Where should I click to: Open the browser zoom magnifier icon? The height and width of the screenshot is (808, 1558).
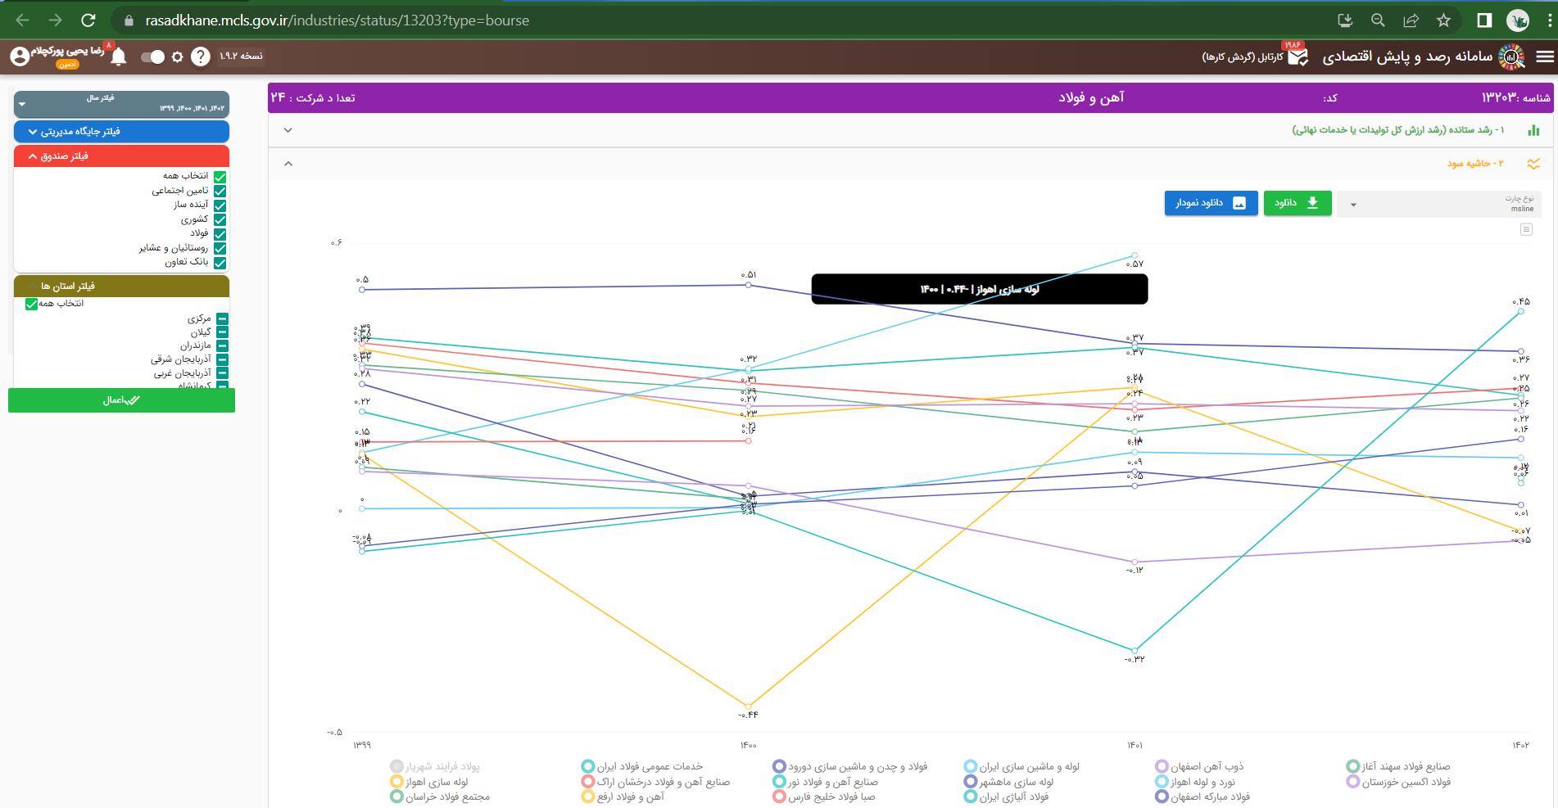(x=1378, y=20)
